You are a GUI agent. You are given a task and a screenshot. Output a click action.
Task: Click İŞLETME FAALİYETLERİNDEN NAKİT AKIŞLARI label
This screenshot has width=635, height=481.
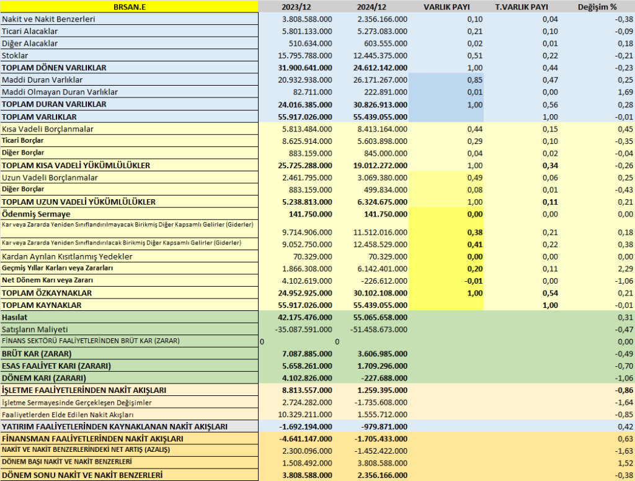click(x=129, y=390)
